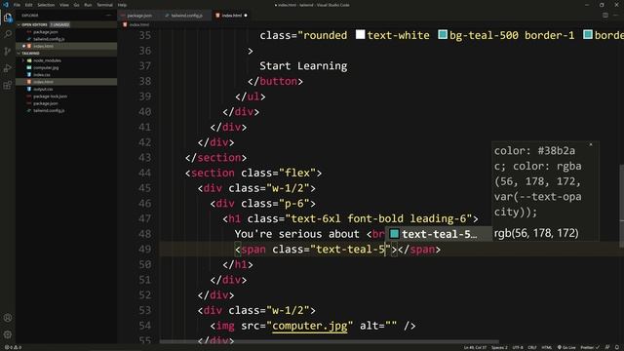Click the horizontal editor scrollbar
The image size is (624, 351).
[x=330, y=341]
